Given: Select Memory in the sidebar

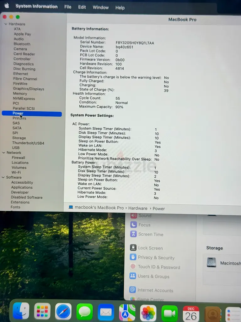Looking at the screenshot, I should tap(20, 93).
